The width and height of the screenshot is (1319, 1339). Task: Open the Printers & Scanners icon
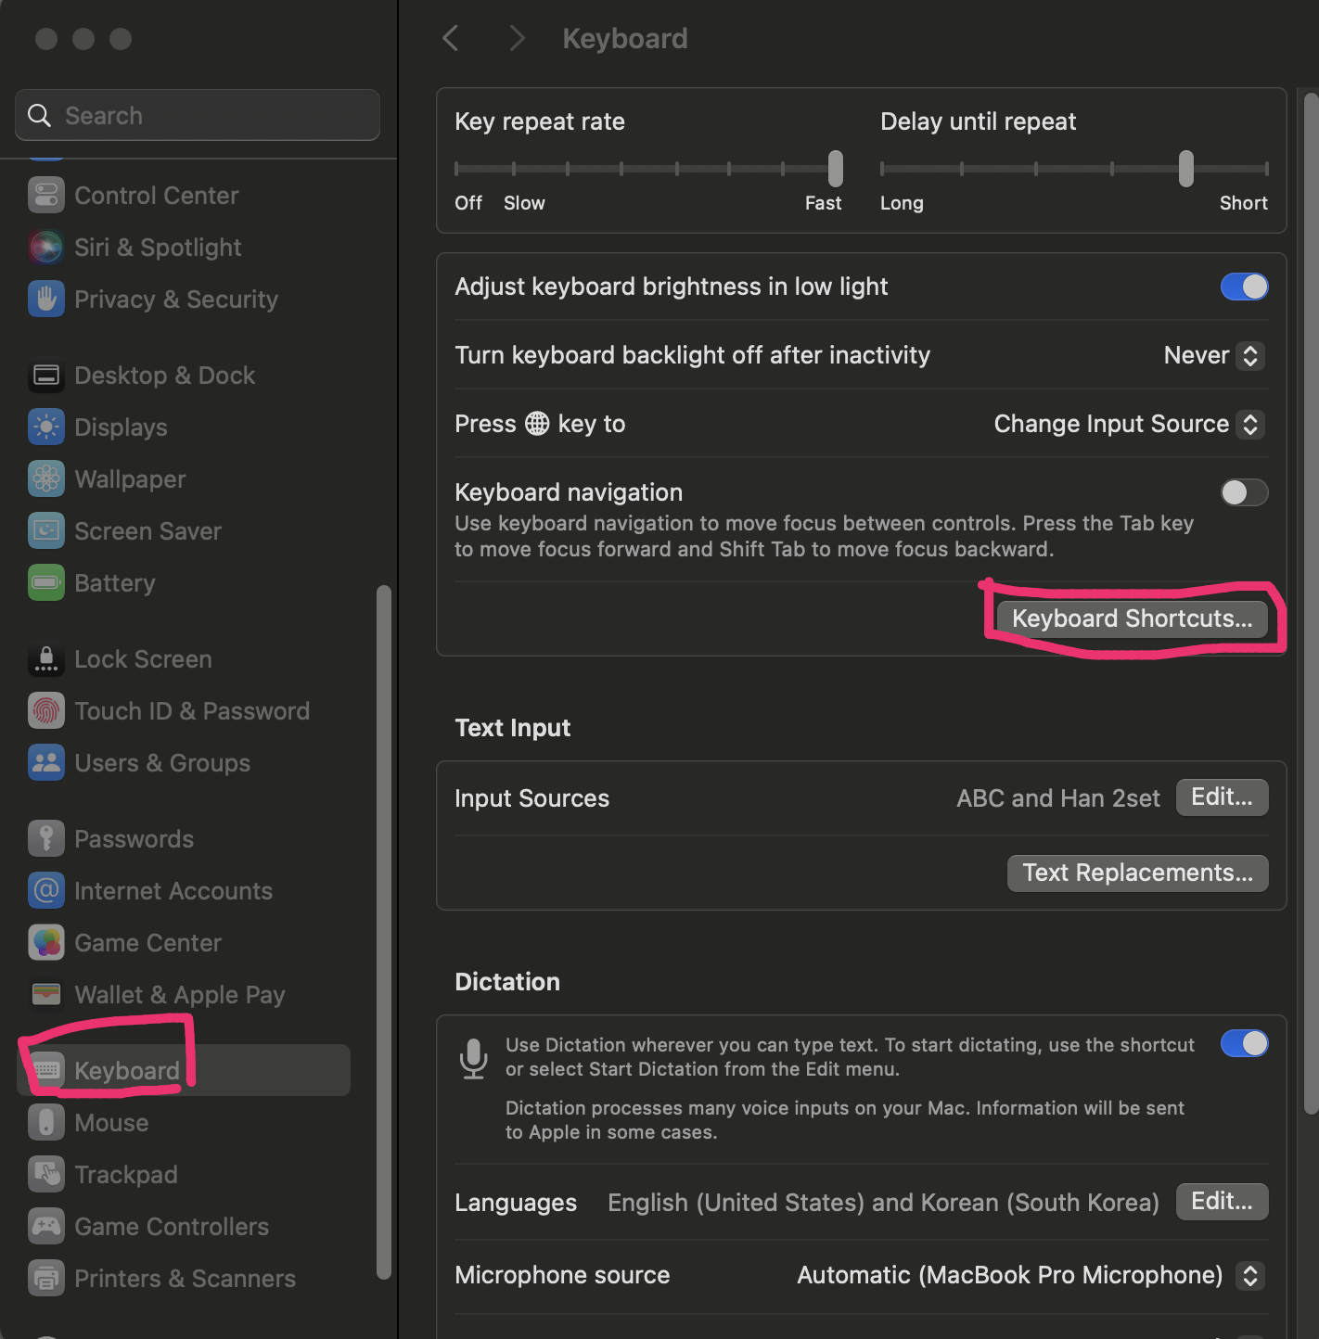pos(46,1279)
